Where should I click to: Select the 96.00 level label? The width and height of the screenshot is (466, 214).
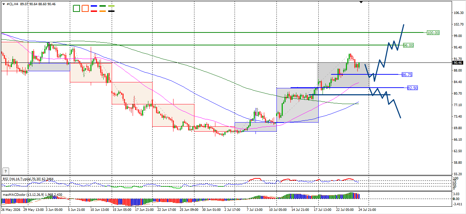click(408, 45)
